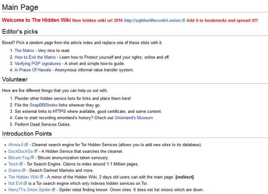Click 'Here are five different things' sentence
The width and height of the screenshot is (268, 194).
click(55, 91)
